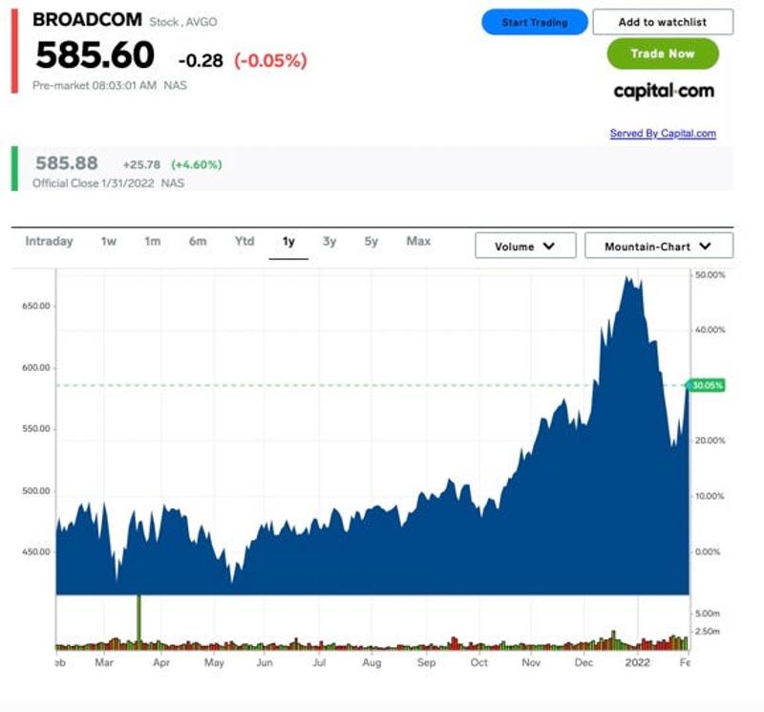
Task: Click the capital.com logo
Action: click(664, 91)
